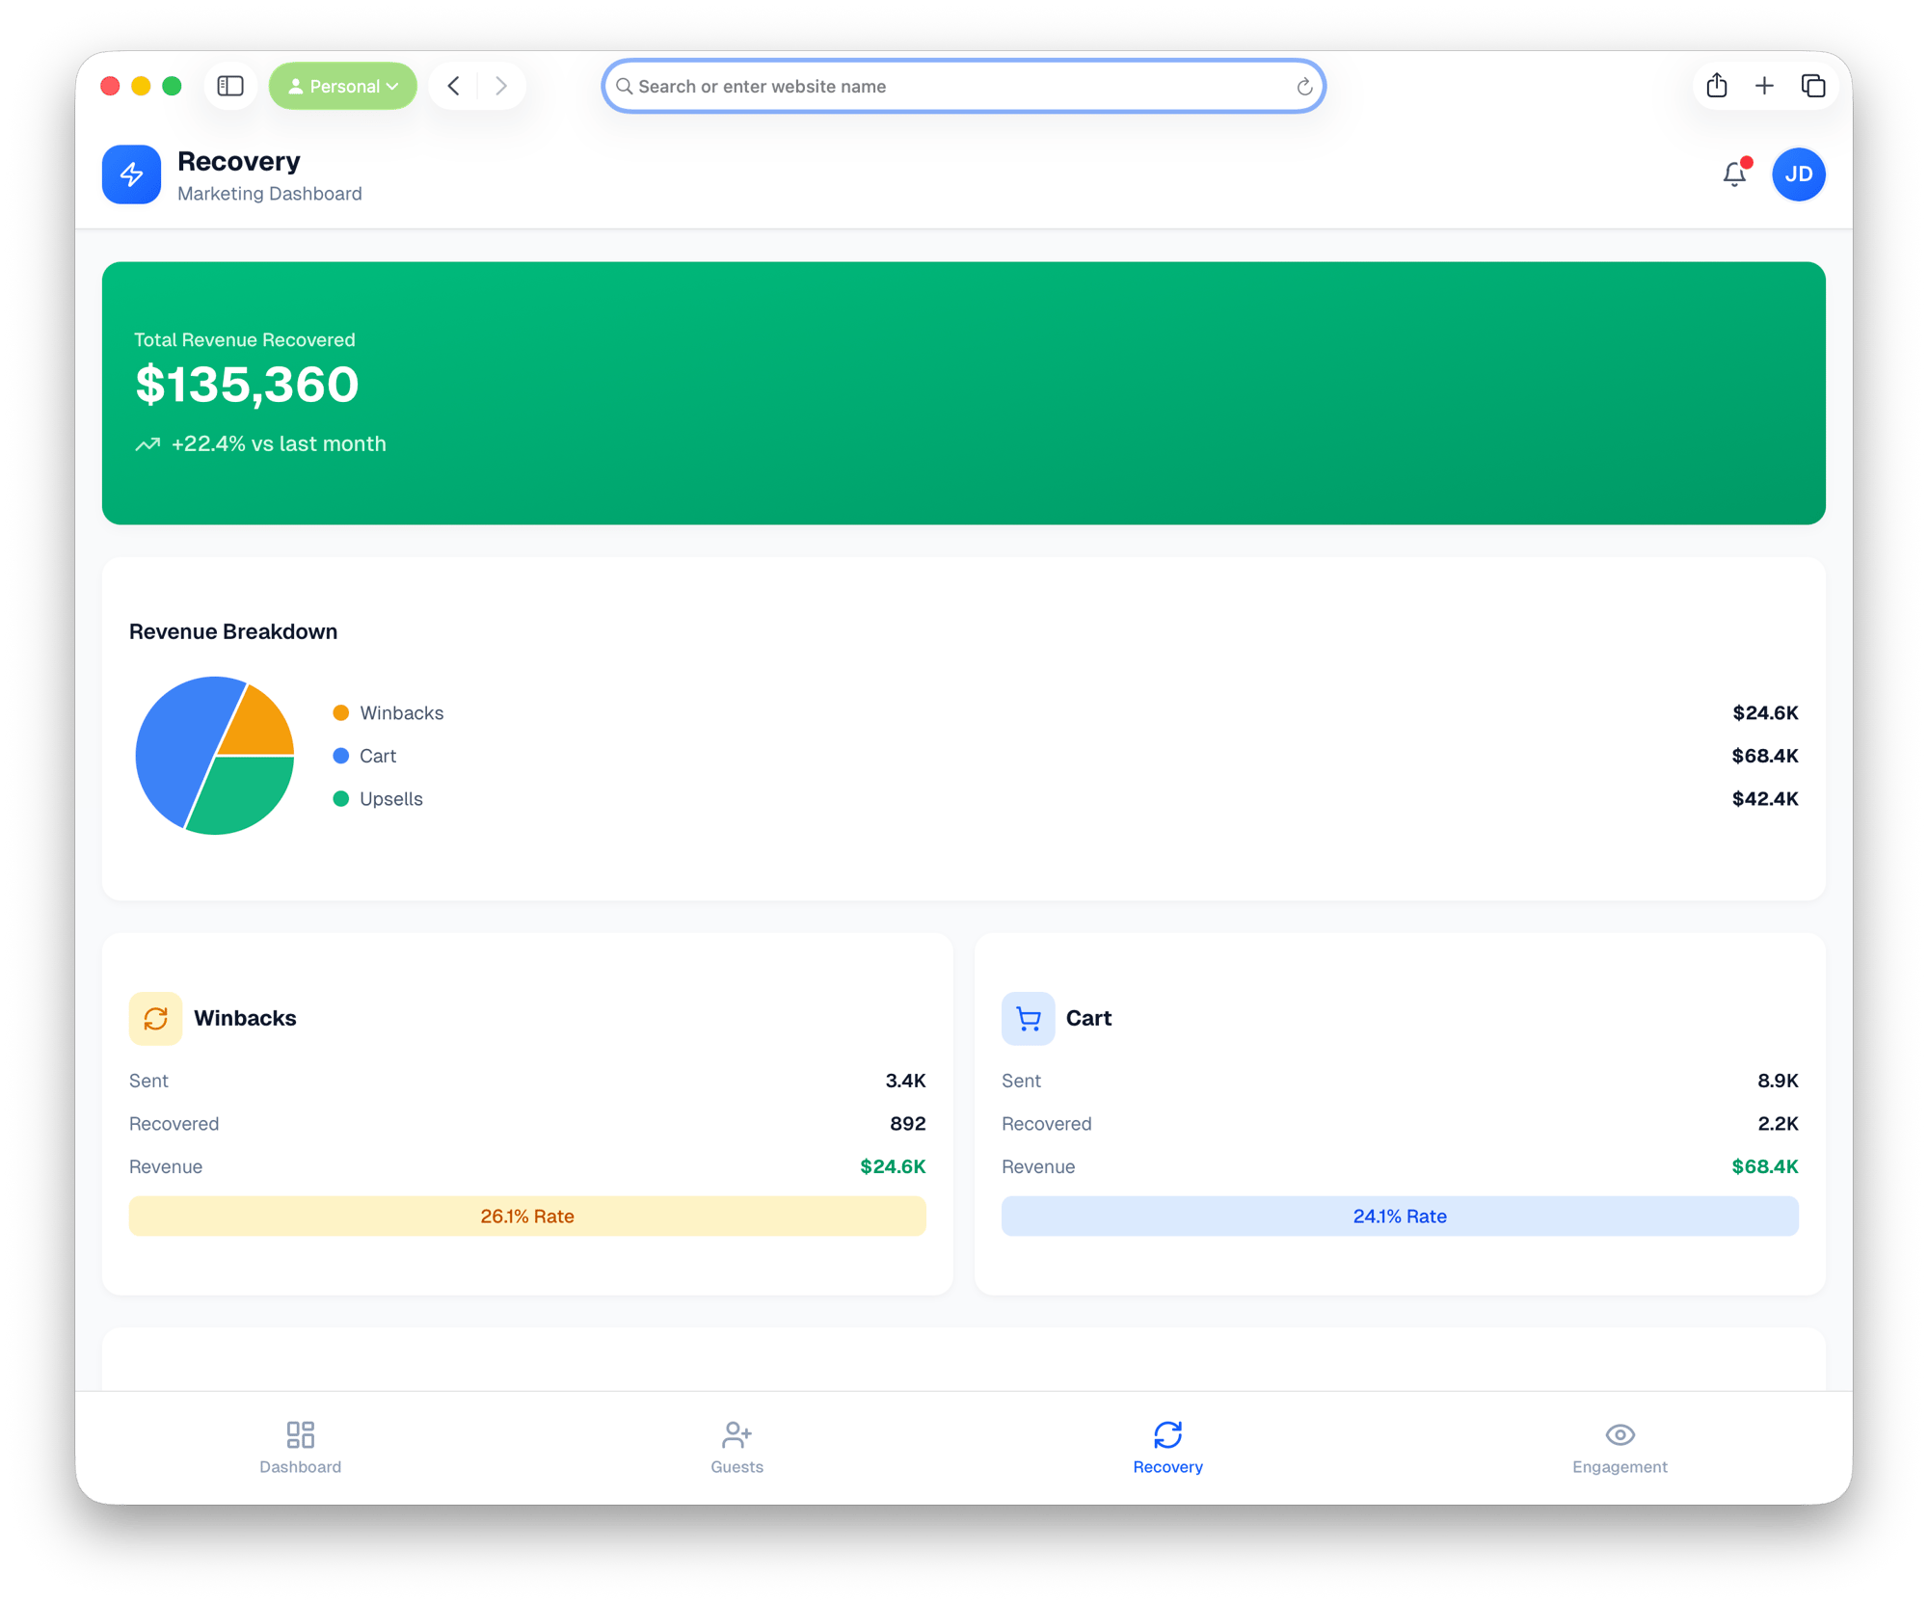
Task: Go forward with the right chevron
Action: click(501, 87)
